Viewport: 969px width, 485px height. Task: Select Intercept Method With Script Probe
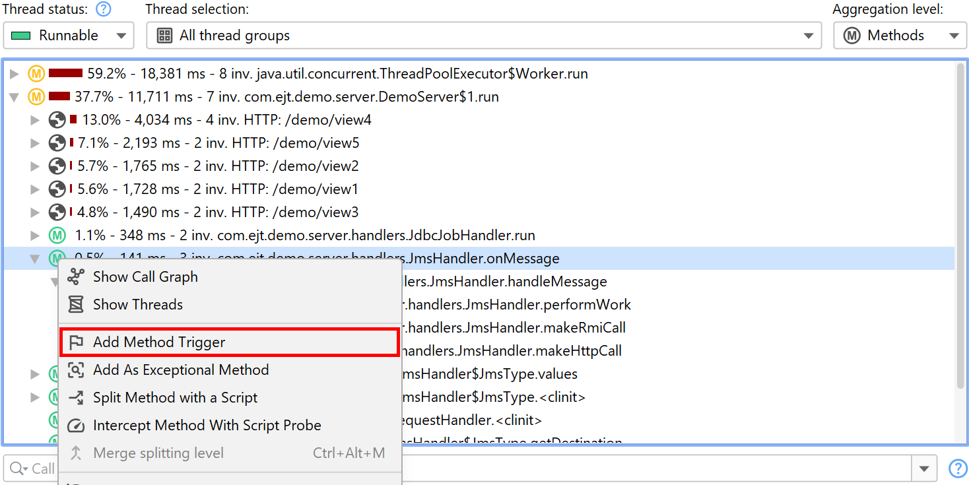click(x=207, y=426)
